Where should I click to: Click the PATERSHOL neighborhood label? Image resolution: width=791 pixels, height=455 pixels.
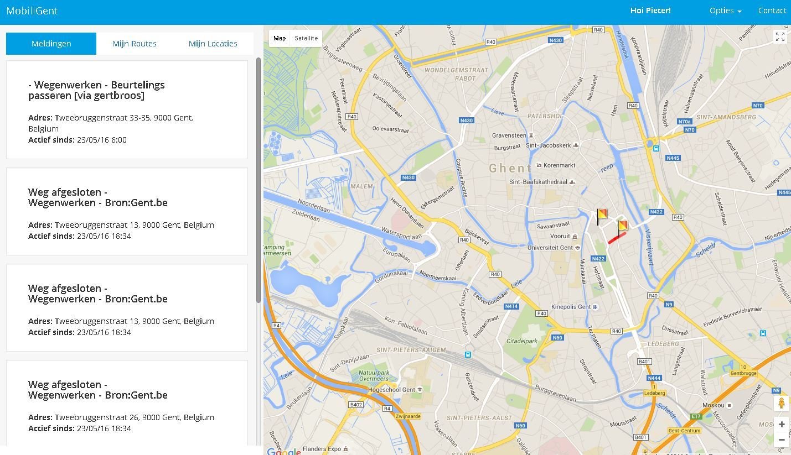click(545, 116)
